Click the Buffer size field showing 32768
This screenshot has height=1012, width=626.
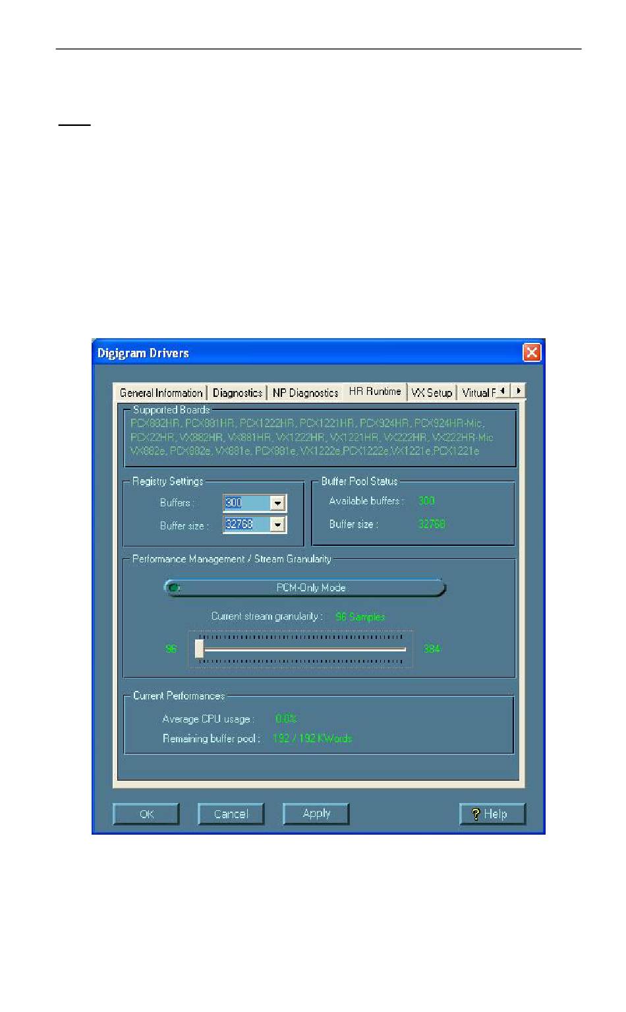tap(247, 525)
